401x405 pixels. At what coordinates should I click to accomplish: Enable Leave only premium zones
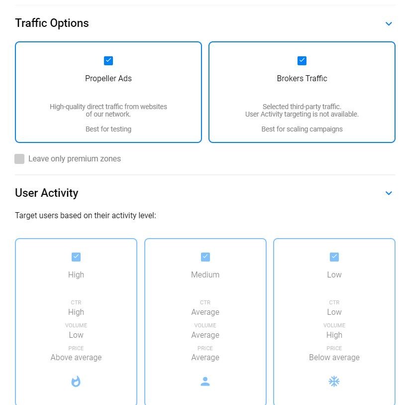coord(19,159)
